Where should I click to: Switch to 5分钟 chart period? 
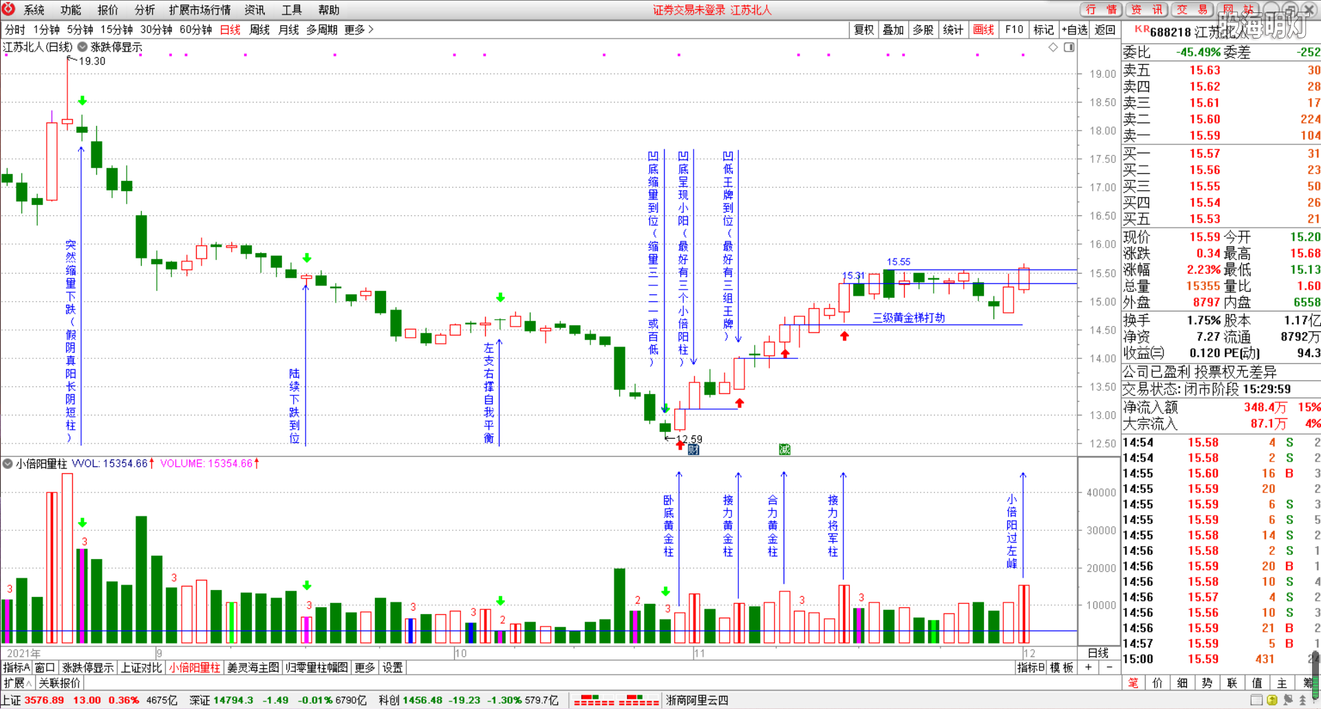click(80, 30)
